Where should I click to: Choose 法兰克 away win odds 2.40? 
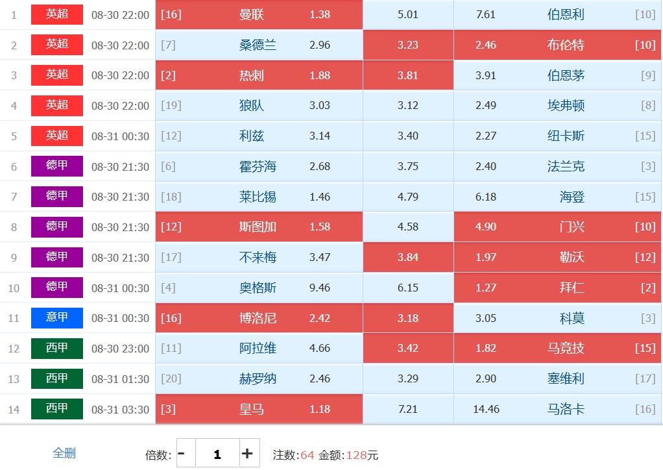click(x=557, y=166)
